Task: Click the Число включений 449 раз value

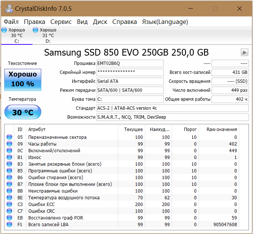Action: [230, 90]
